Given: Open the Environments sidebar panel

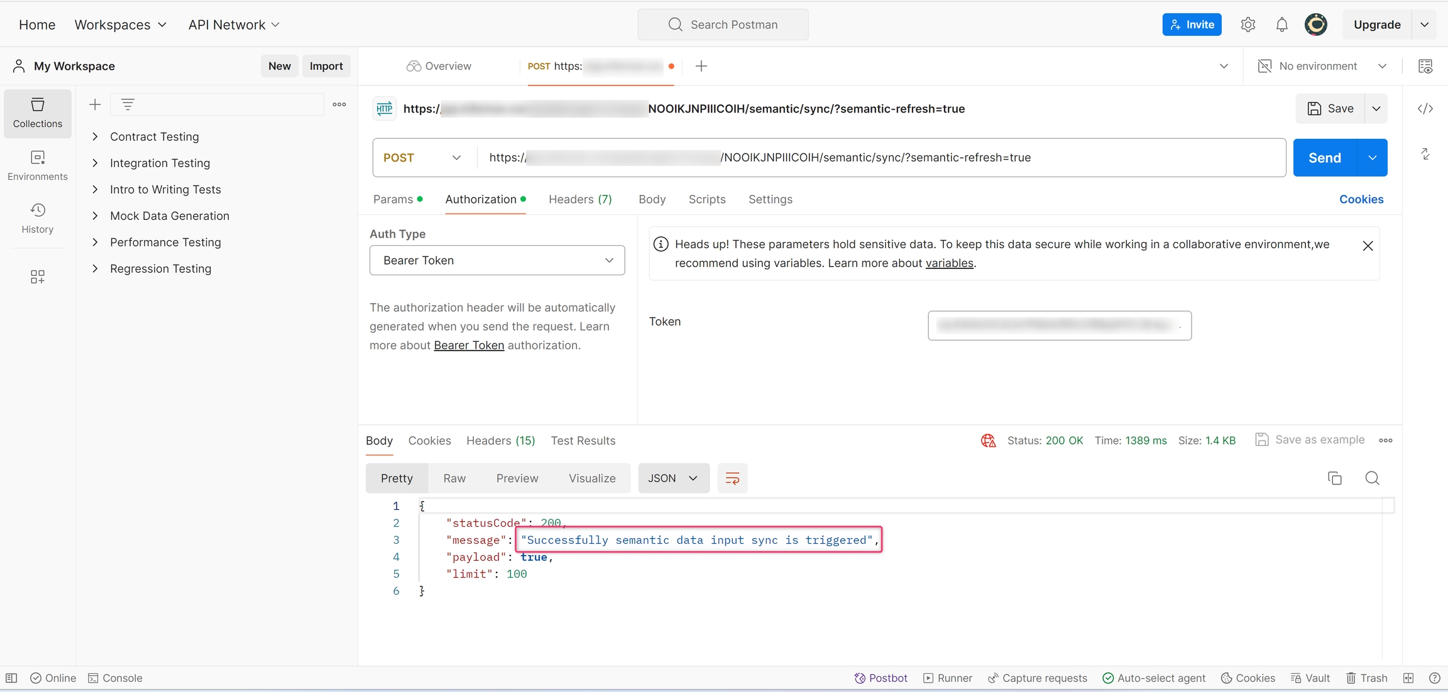Looking at the screenshot, I should click(38, 166).
